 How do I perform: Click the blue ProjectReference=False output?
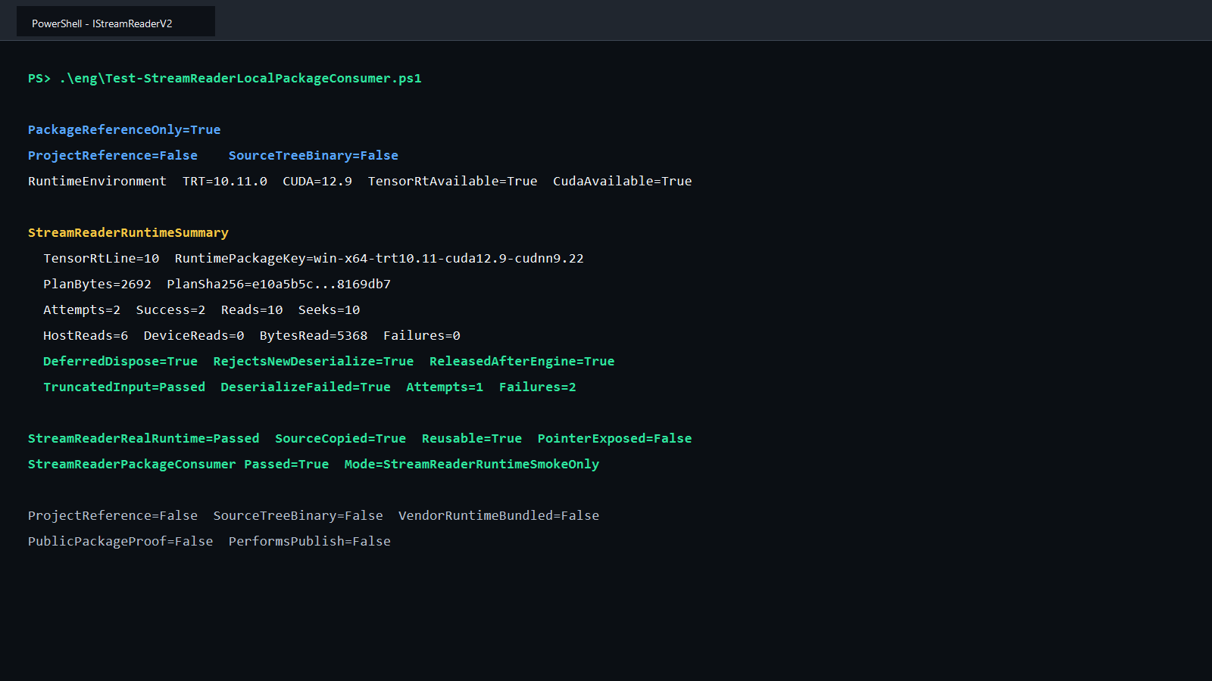tap(113, 155)
